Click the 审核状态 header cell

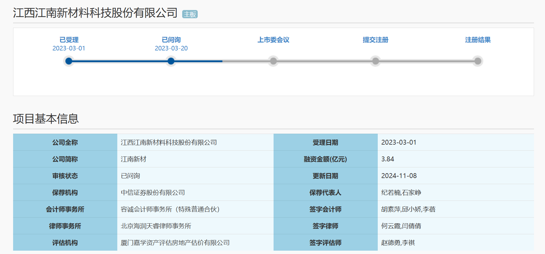click(65, 176)
